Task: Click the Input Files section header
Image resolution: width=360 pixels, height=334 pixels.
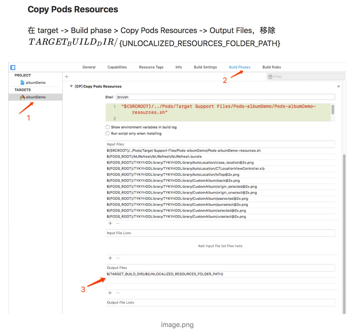Action: click(x=220, y=144)
